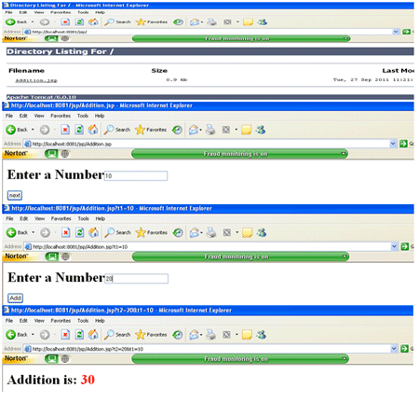This screenshot has height=402, width=419.
Task: Click number field containing 10
Action: [x=136, y=175]
